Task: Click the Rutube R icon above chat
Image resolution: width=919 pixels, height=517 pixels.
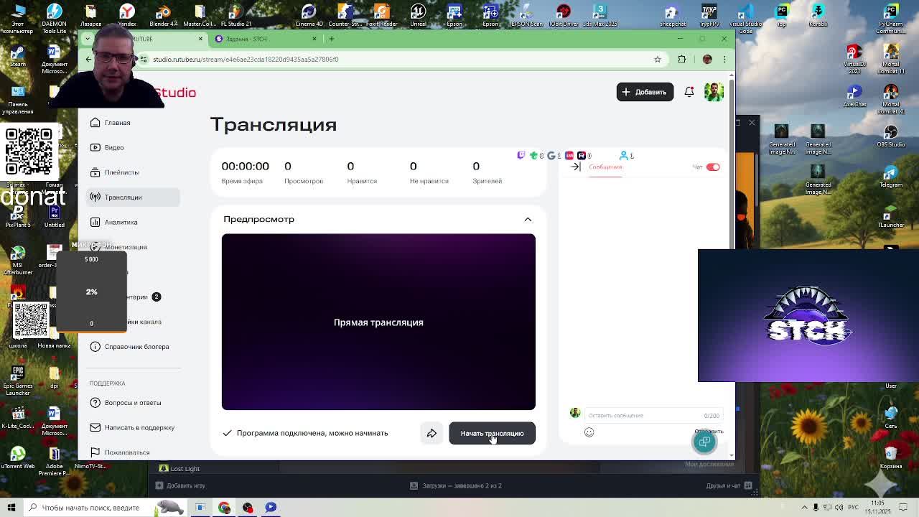Action: point(581,155)
